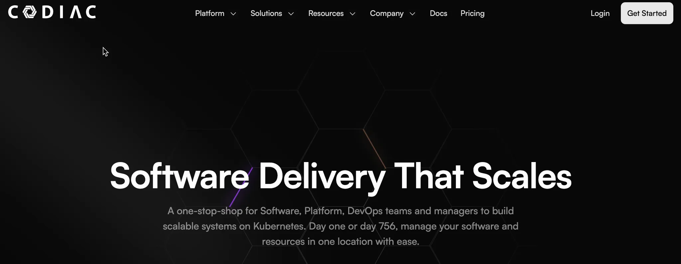Open the Platform menu label
Image resolution: width=681 pixels, height=264 pixels.
click(x=209, y=13)
